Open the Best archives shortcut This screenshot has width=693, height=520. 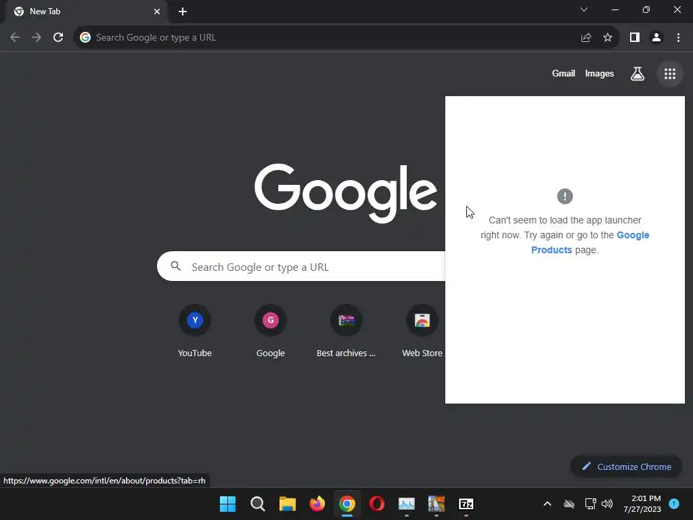click(346, 331)
